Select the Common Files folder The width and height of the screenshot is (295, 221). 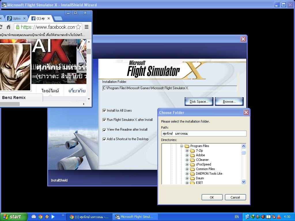[205, 169]
